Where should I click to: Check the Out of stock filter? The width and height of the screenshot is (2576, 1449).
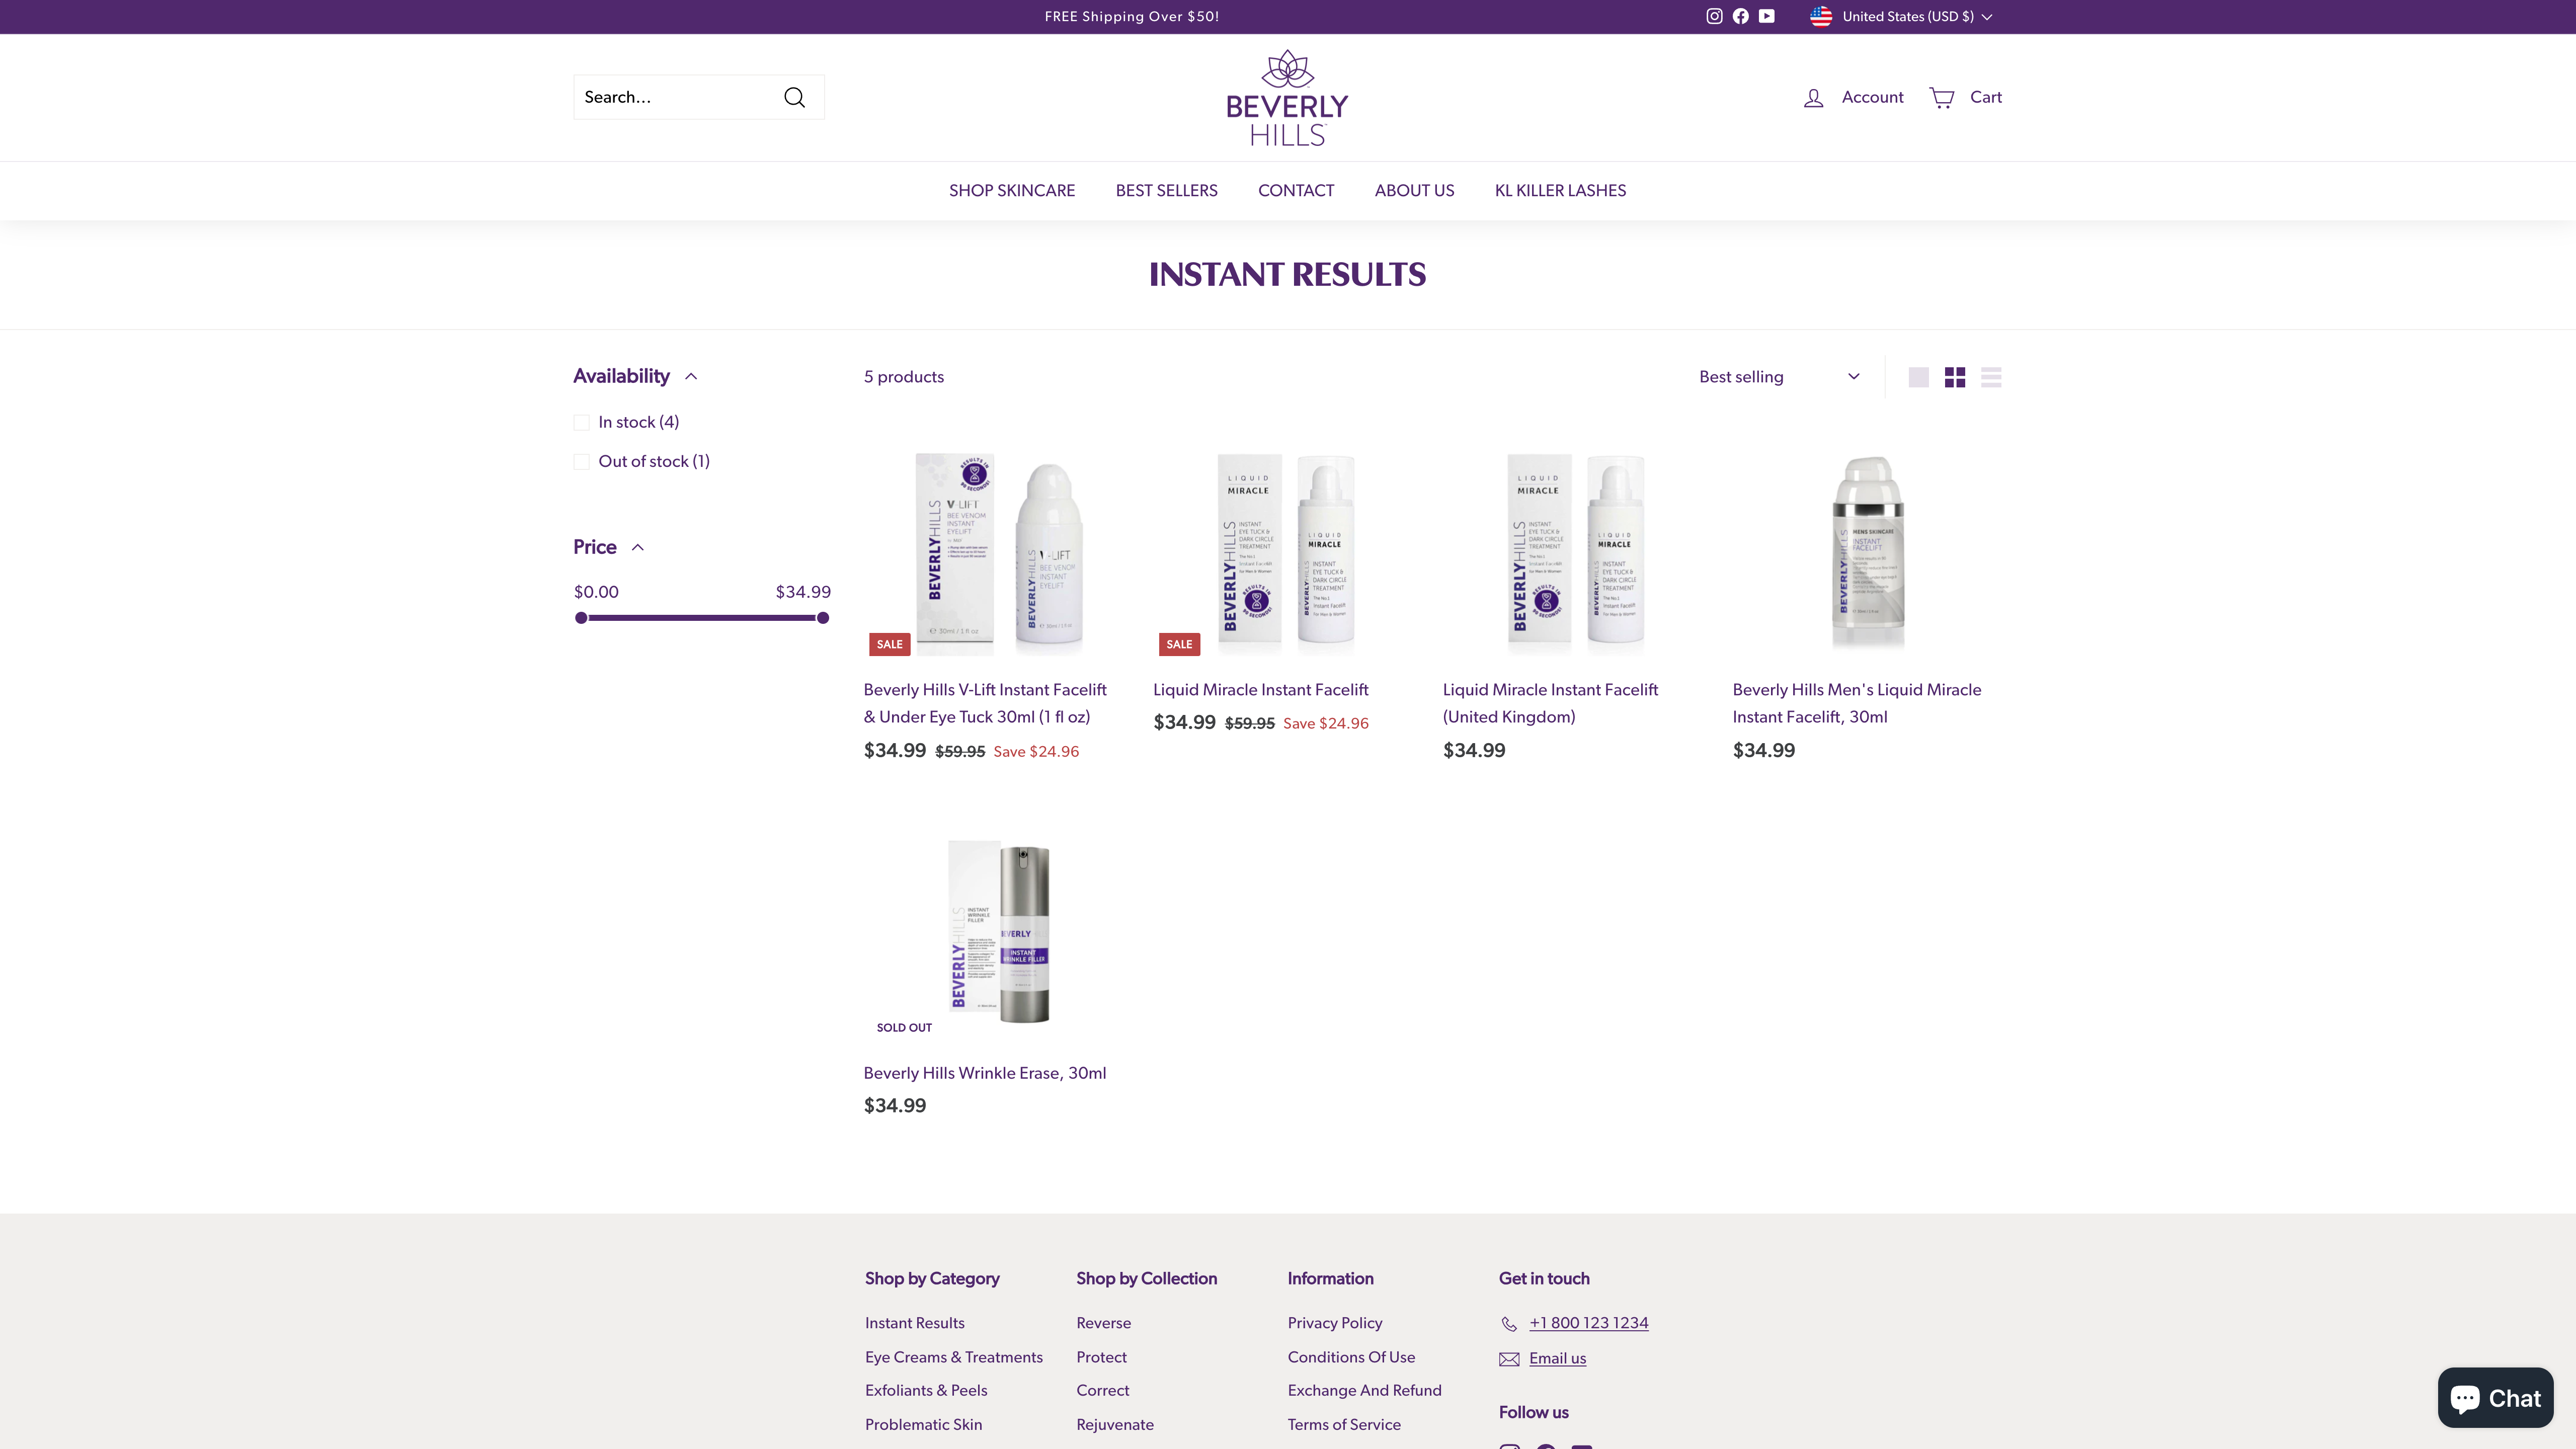click(x=581, y=461)
